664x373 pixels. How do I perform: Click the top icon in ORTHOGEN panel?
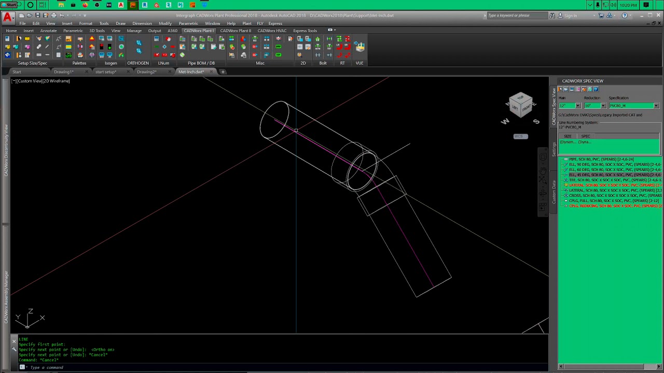[x=139, y=43]
